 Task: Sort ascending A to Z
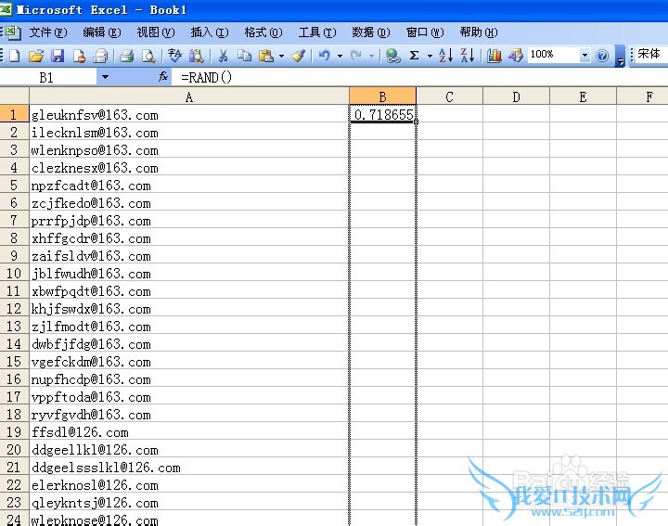point(445,56)
